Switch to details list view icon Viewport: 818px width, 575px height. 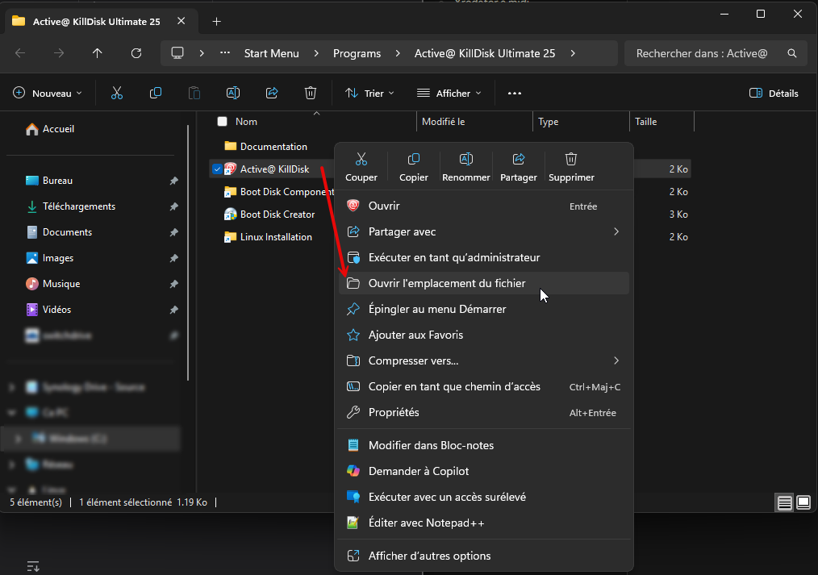(785, 503)
